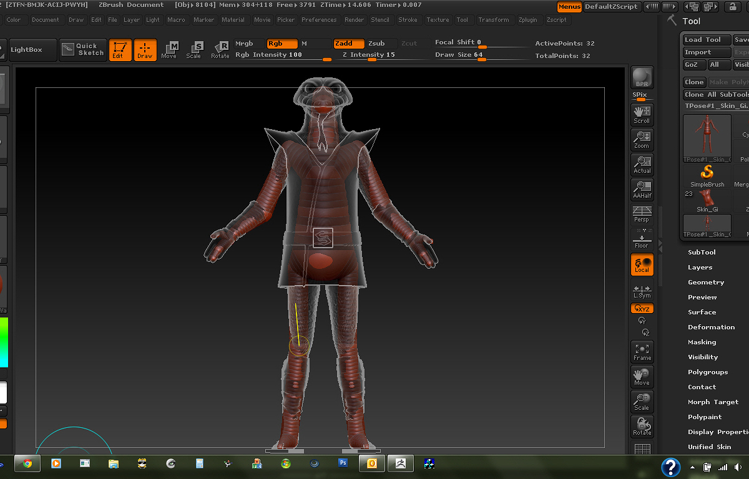Expand the Surface section
This screenshot has width=749, height=479.
pyautogui.click(x=702, y=312)
